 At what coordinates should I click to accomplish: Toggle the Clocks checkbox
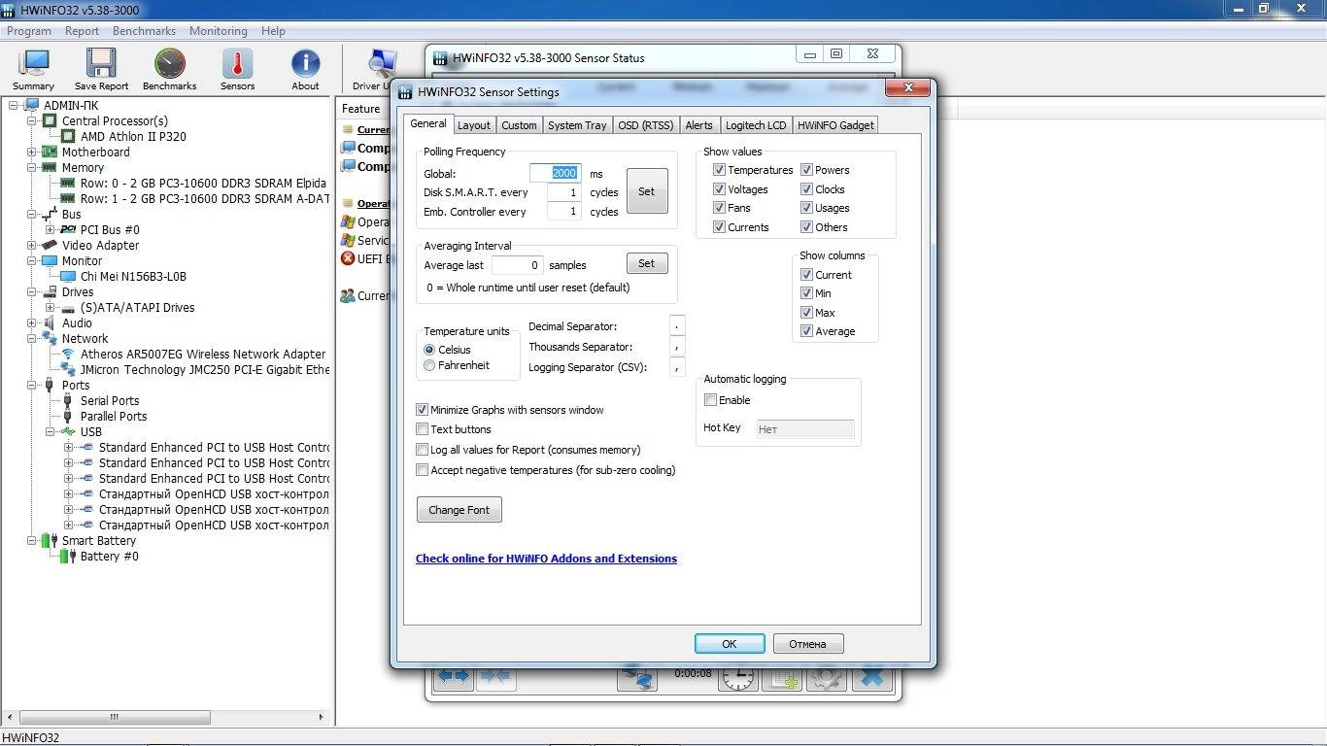coord(806,189)
